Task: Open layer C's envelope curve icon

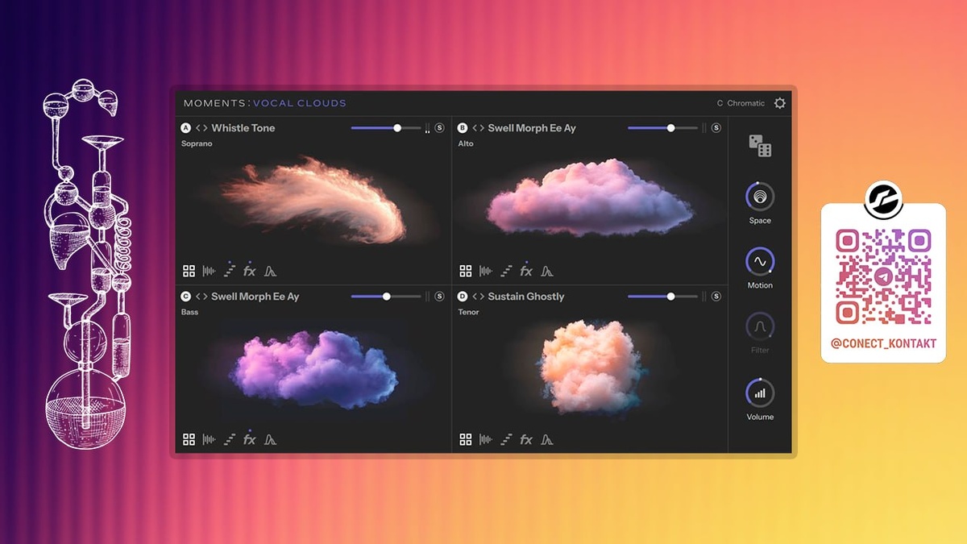Action: [271, 439]
